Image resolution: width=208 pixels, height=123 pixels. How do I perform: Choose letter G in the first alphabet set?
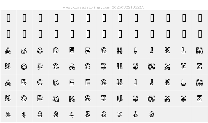[x=104, y=50]
